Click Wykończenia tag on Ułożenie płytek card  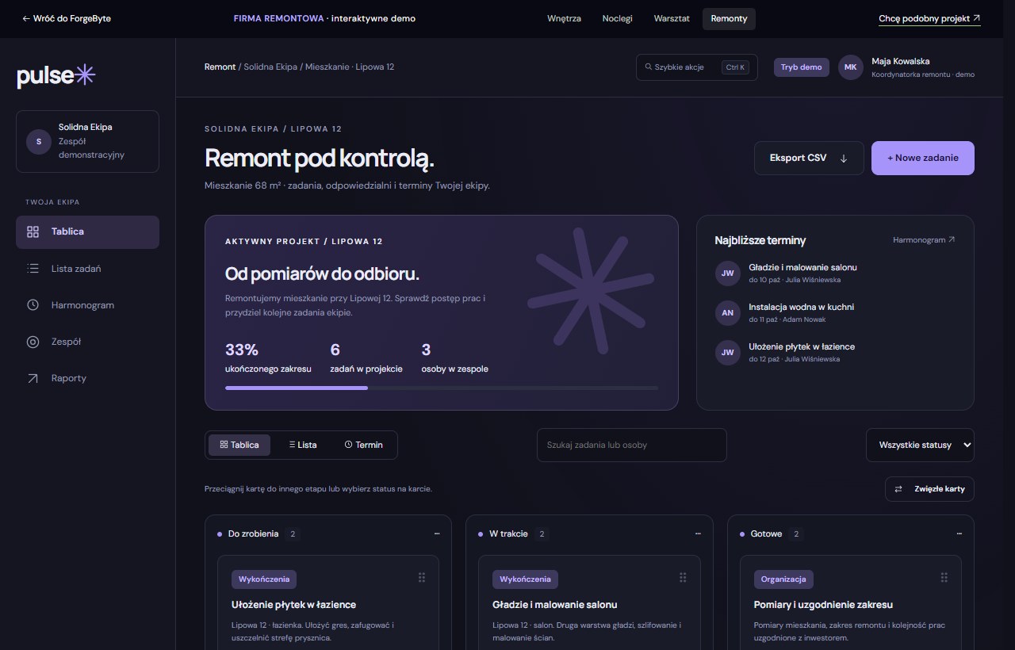coord(264,579)
